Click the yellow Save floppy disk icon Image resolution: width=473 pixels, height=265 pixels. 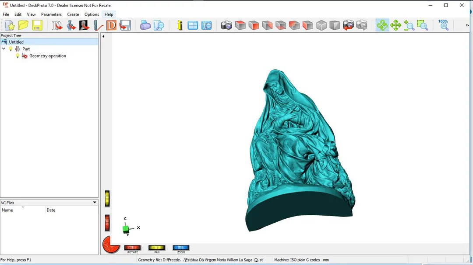coord(37,26)
